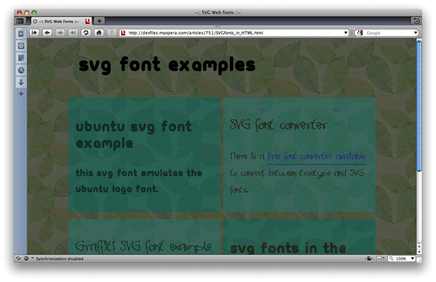This screenshot has height=282, width=436.
Task: Click the Opera badge on the tab
Action: click(x=87, y=21)
